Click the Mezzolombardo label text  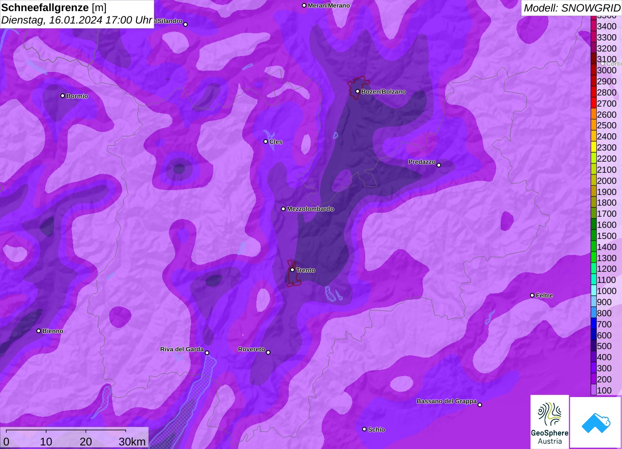pos(310,209)
